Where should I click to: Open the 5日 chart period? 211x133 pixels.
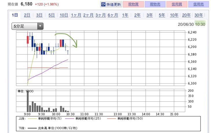52,15
